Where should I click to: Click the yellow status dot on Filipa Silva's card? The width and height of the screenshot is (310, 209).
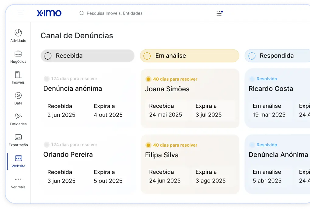click(x=148, y=145)
